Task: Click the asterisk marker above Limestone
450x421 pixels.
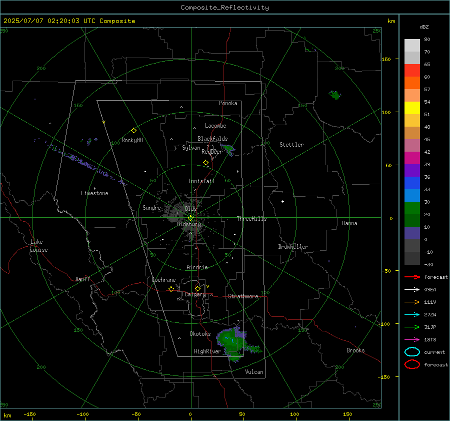Action: 94,189
